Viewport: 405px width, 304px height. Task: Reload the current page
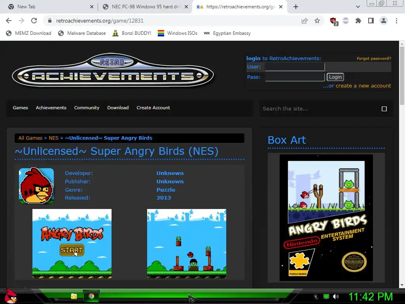point(34,21)
